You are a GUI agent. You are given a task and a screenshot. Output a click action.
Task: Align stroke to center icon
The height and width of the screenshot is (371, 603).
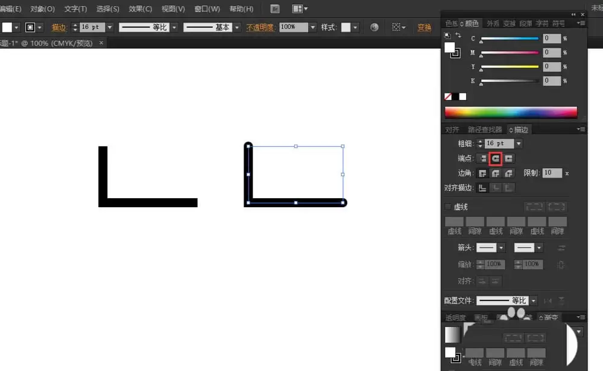click(x=482, y=188)
